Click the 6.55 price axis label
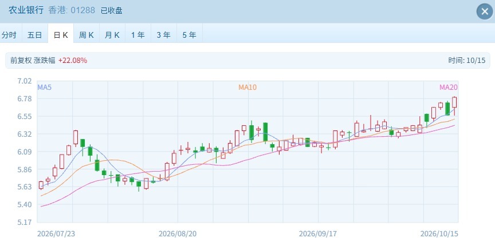Screen dimensions: 495x238 click(x=25, y=116)
